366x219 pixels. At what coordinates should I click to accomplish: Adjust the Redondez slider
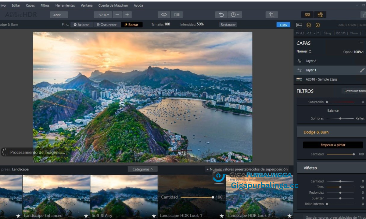click(x=340, y=193)
